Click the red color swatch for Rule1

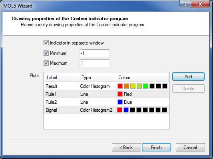point(120,94)
